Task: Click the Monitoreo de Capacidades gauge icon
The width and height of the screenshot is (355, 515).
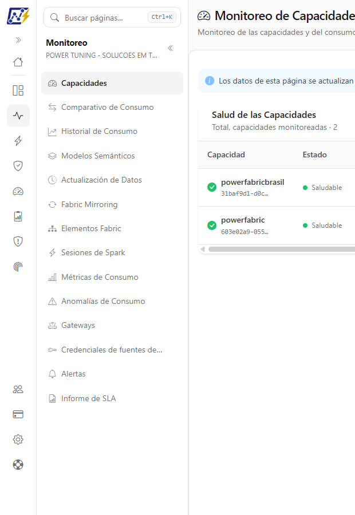Action: click(x=204, y=16)
